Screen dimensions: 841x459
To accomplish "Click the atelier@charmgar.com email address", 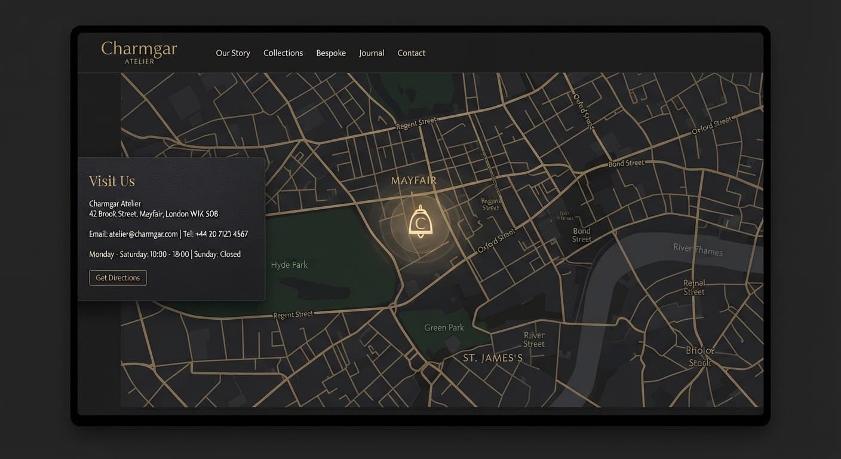I will click(143, 234).
